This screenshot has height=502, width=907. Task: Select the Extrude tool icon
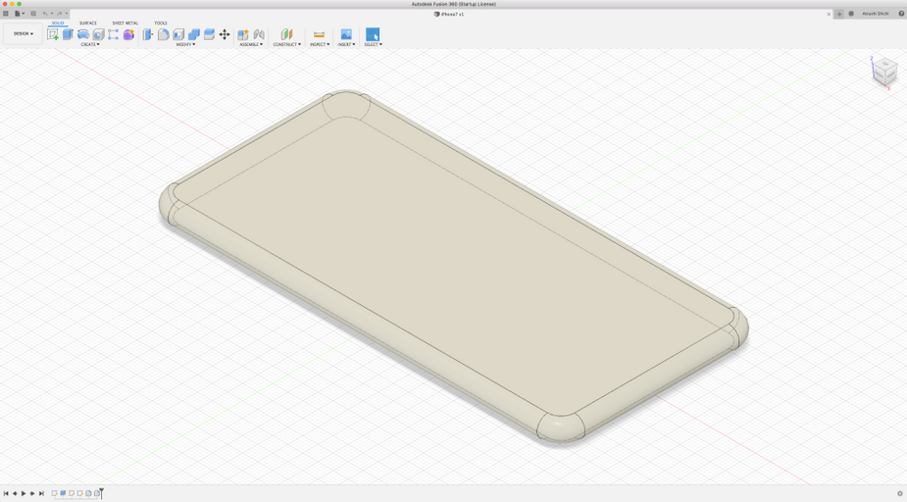[x=68, y=34]
